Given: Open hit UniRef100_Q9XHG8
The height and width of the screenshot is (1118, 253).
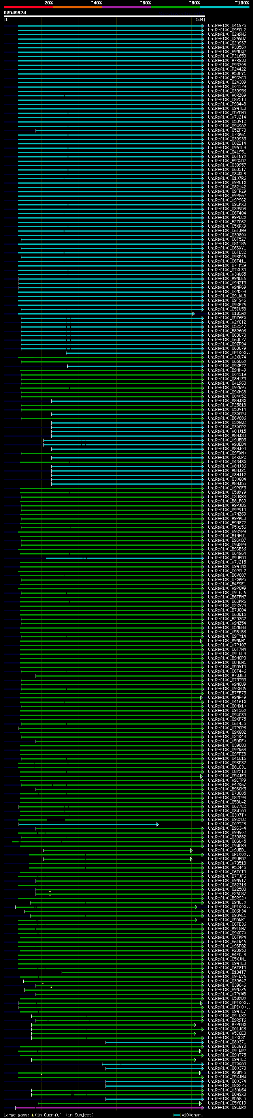Looking at the screenshot, I should pyautogui.click(x=227, y=392).
